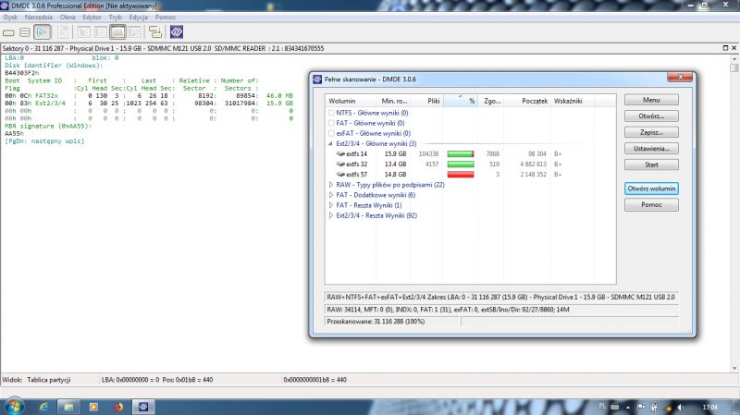Click the 'Tablica partycji' status bar text
This screenshot has width=740, height=415.
49,380
